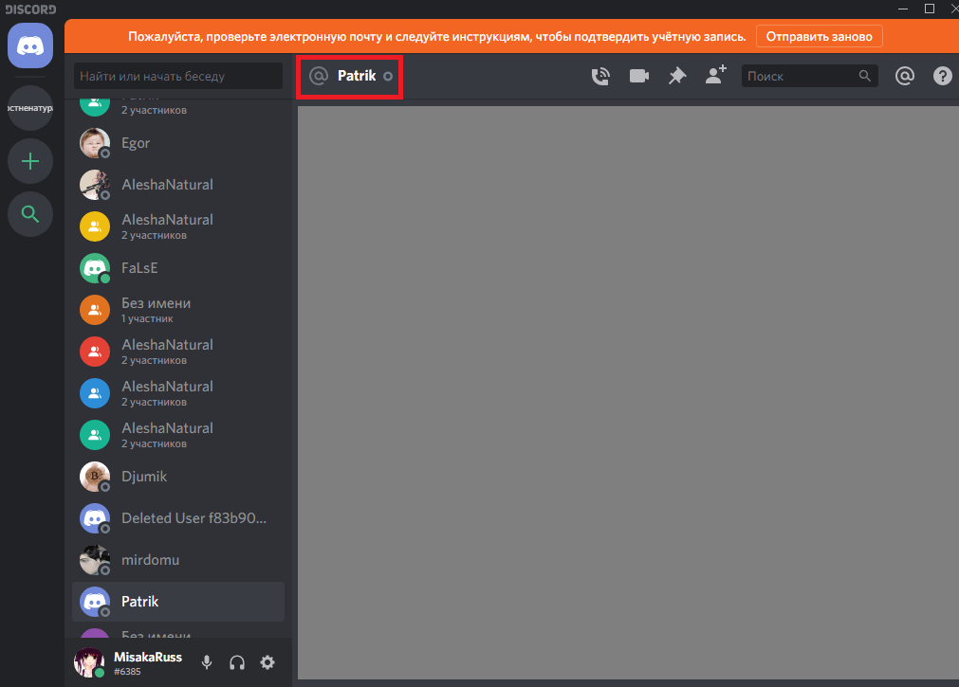Click the Discord home icon

(30, 45)
